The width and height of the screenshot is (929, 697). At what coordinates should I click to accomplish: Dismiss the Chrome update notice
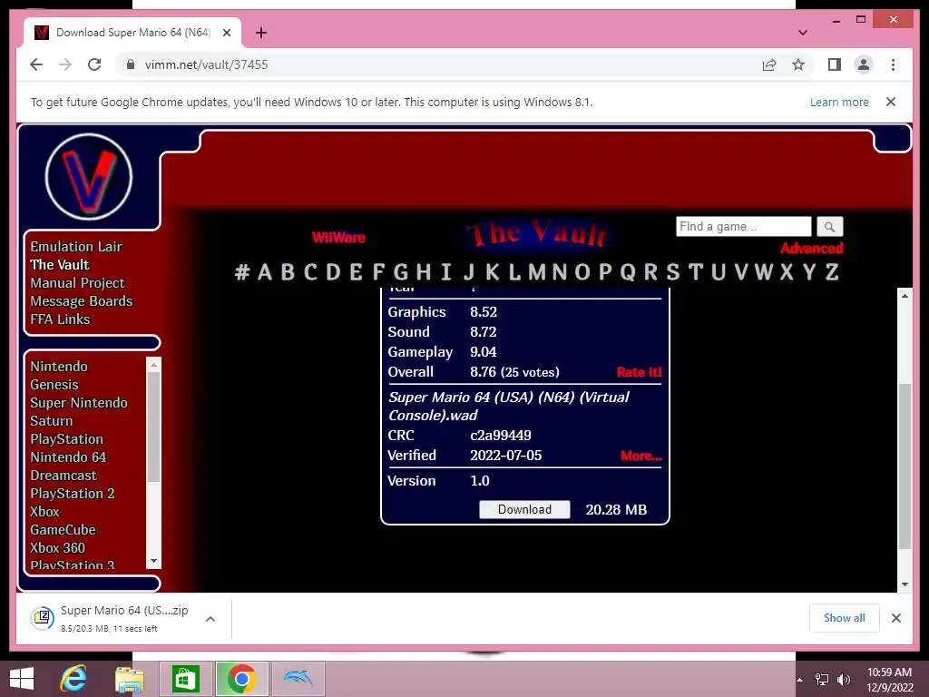pos(891,102)
